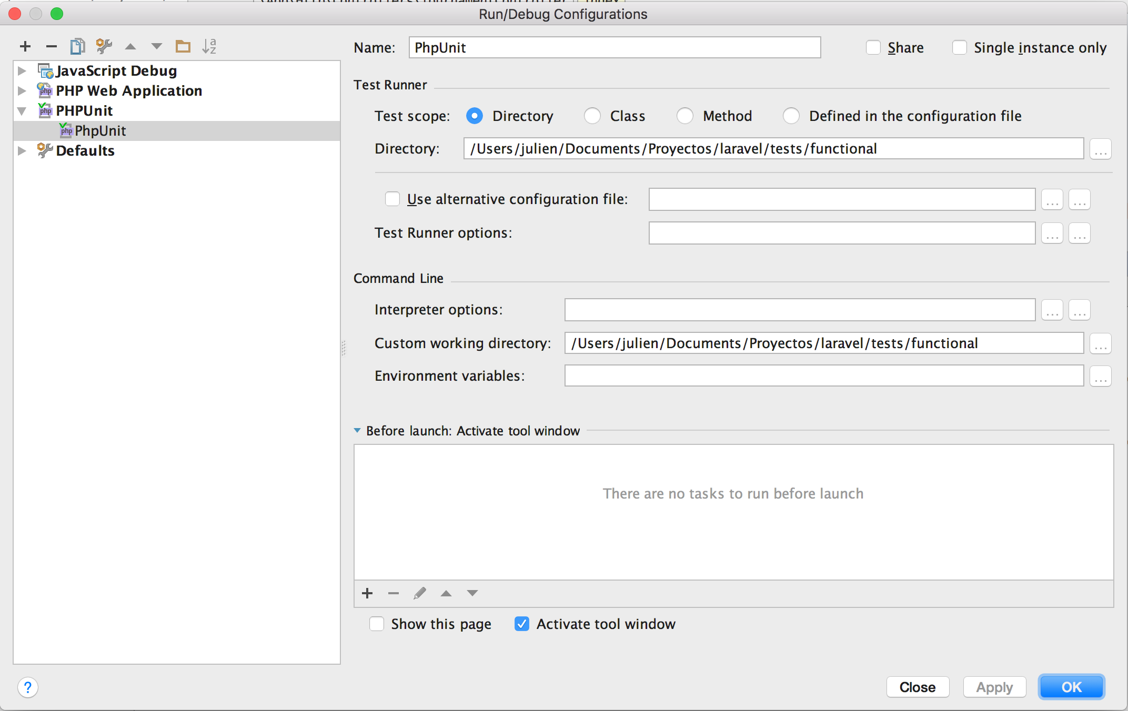This screenshot has height=711, width=1128.
Task: Click the OK button
Action: tap(1071, 687)
